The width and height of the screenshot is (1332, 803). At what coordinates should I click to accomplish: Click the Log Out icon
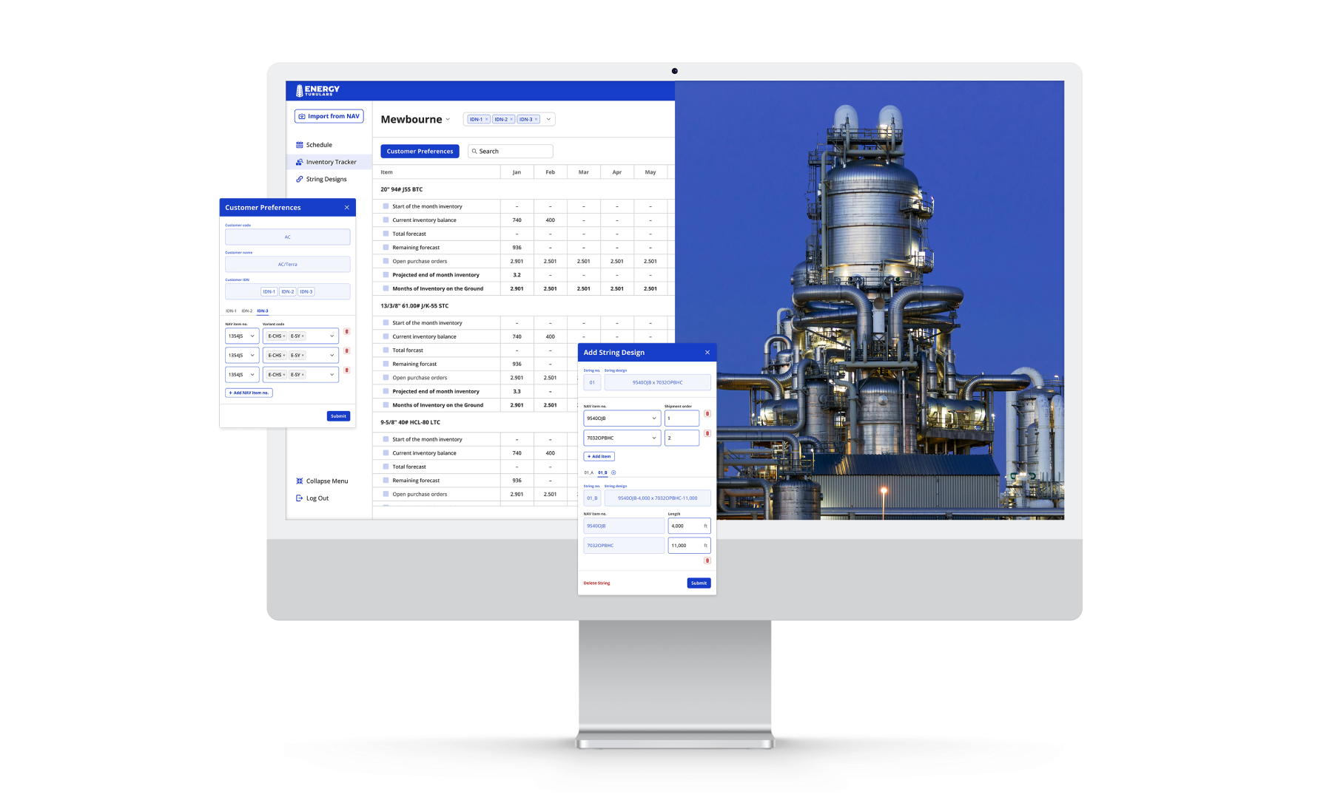(x=299, y=498)
